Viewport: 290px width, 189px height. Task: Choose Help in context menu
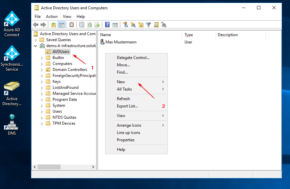[137, 150]
